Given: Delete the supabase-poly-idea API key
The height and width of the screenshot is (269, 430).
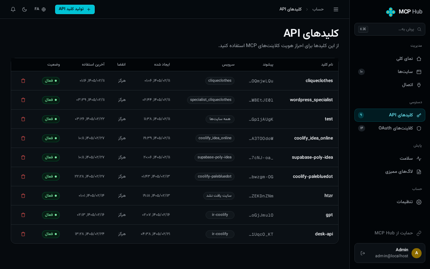Looking at the screenshot, I should (23, 157).
